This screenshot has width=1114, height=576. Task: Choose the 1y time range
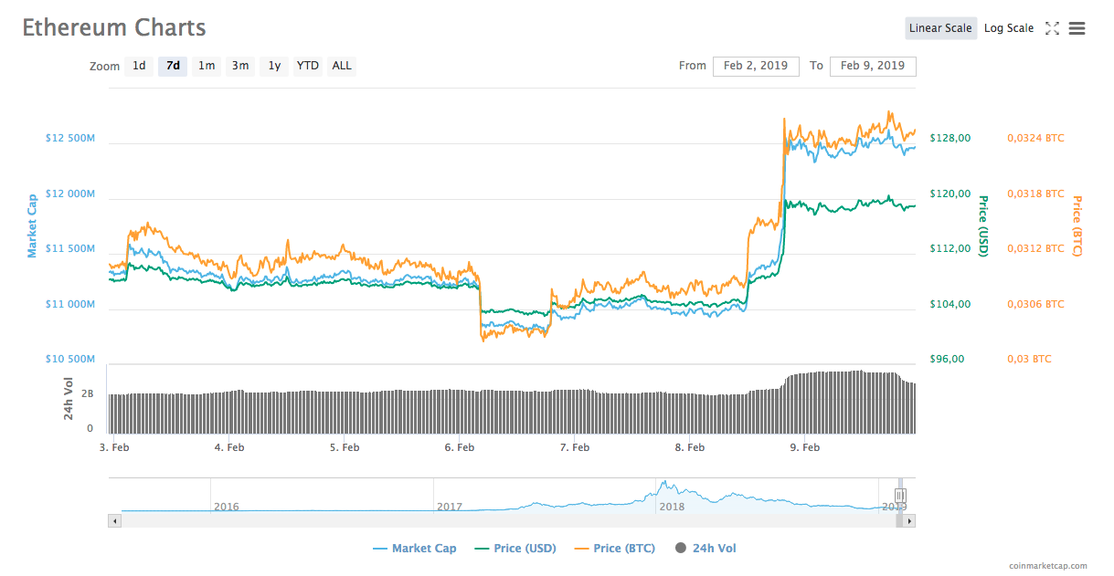pyautogui.click(x=273, y=66)
